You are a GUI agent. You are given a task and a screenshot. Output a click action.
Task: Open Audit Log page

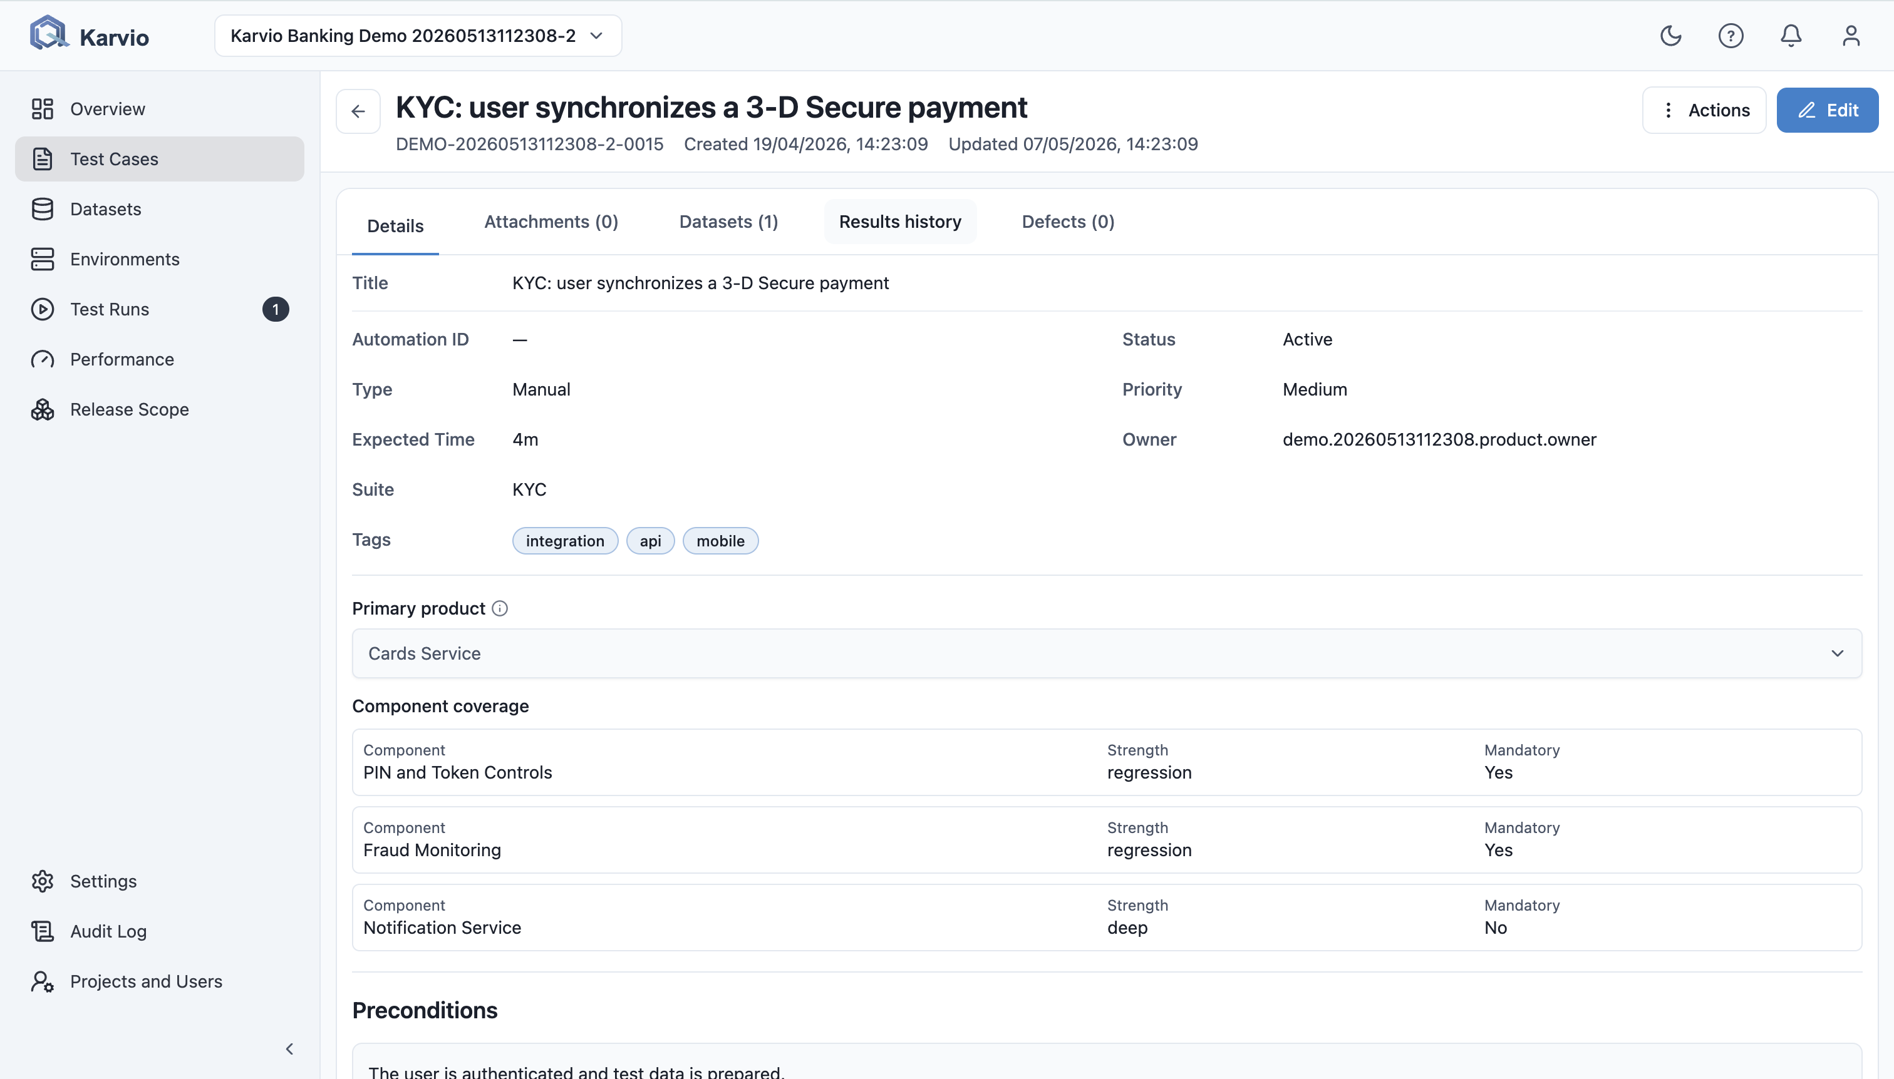coord(160,931)
